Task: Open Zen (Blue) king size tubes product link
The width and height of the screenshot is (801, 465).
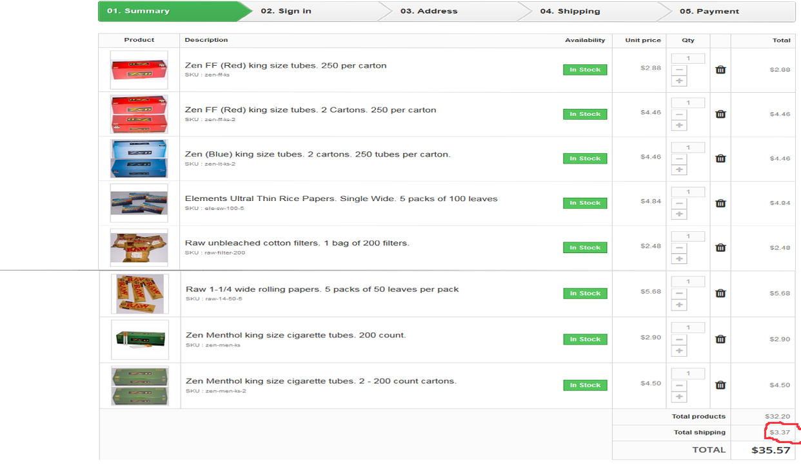Action: click(x=317, y=155)
